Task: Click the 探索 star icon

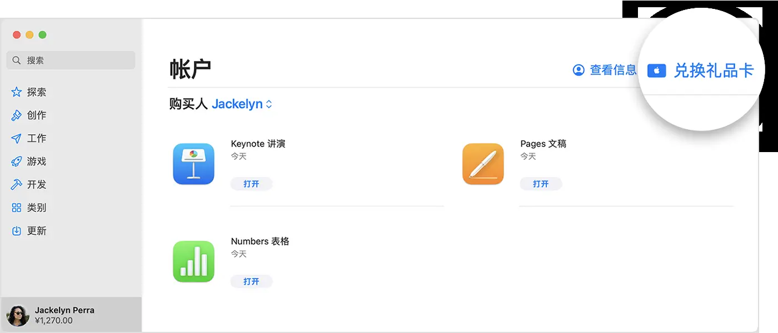Action: click(x=17, y=92)
